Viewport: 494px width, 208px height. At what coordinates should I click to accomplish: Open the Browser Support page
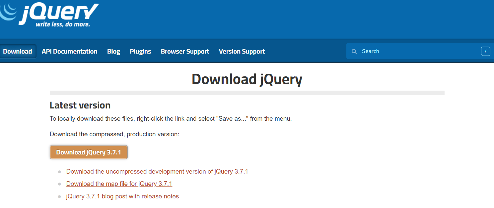click(185, 51)
